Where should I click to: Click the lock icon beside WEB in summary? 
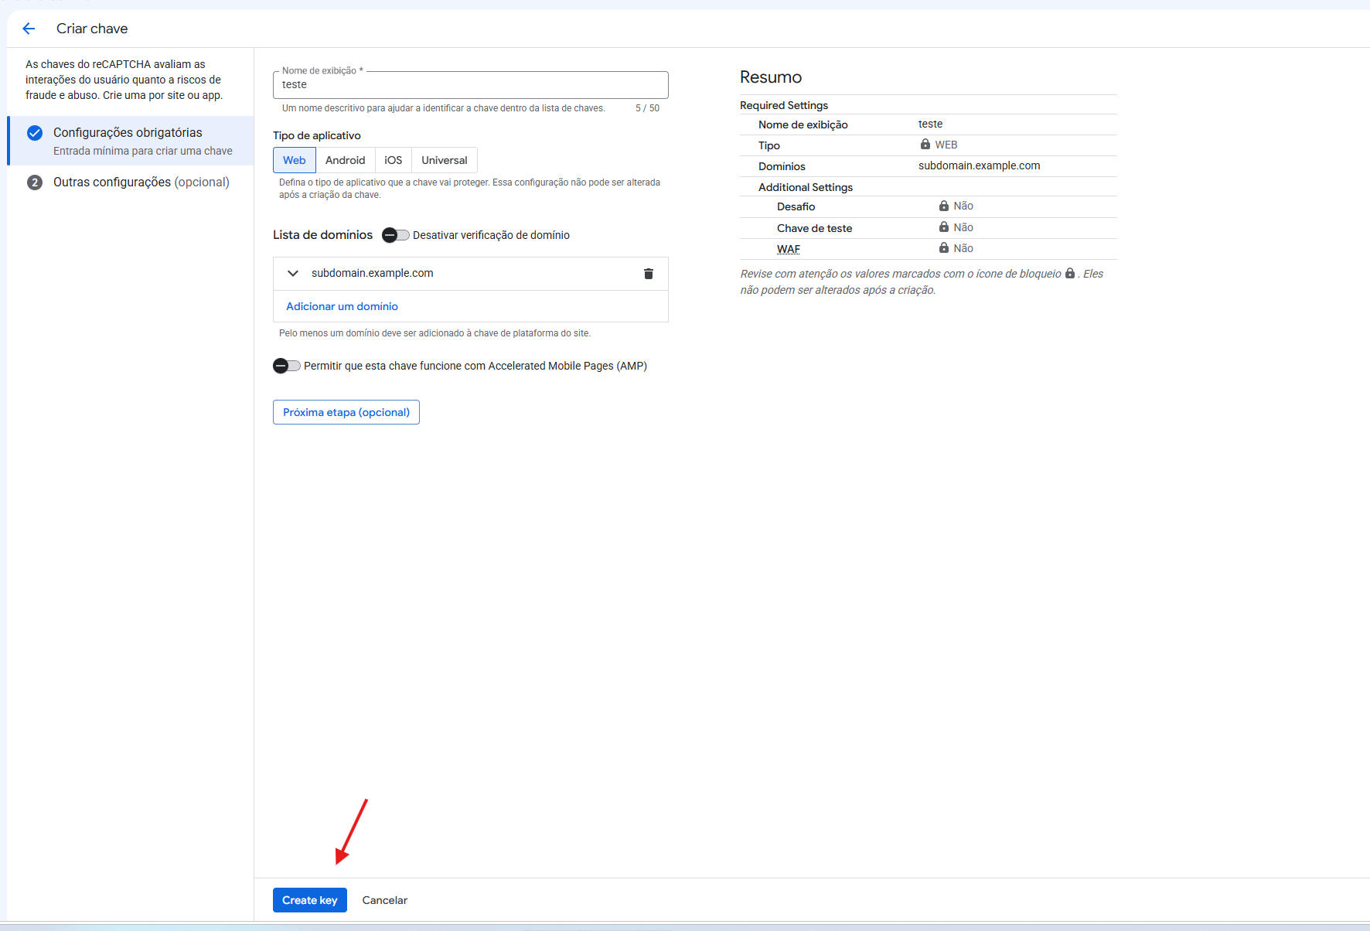tap(925, 145)
